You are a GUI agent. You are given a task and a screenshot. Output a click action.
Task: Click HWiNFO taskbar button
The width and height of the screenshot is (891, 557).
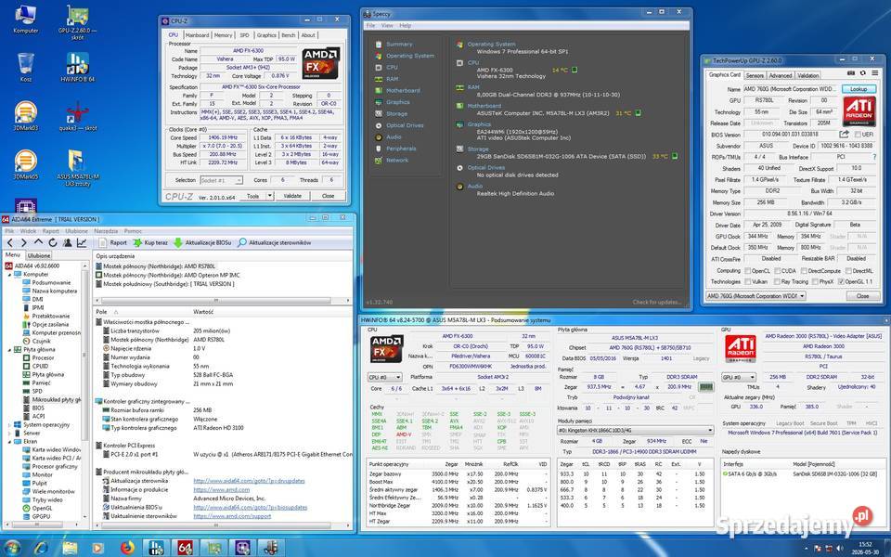(x=156, y=548)
